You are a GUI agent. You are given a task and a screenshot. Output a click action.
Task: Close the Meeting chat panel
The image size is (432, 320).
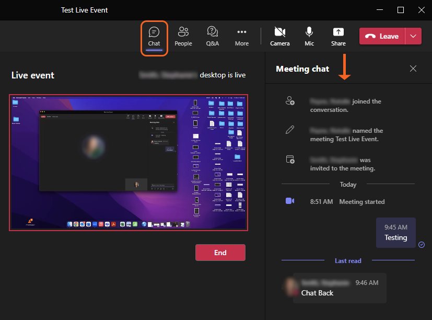413,68
